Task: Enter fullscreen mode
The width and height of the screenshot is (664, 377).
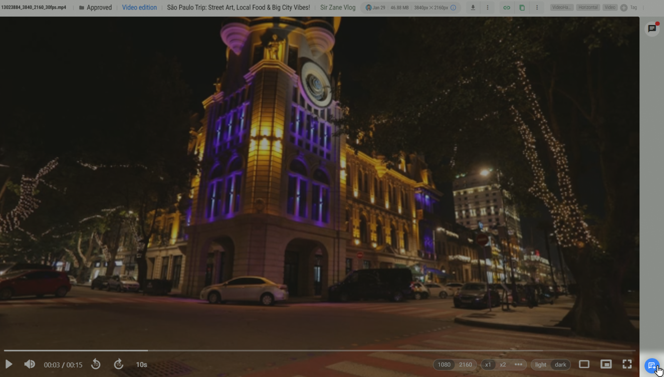Action: pos(627,365)
